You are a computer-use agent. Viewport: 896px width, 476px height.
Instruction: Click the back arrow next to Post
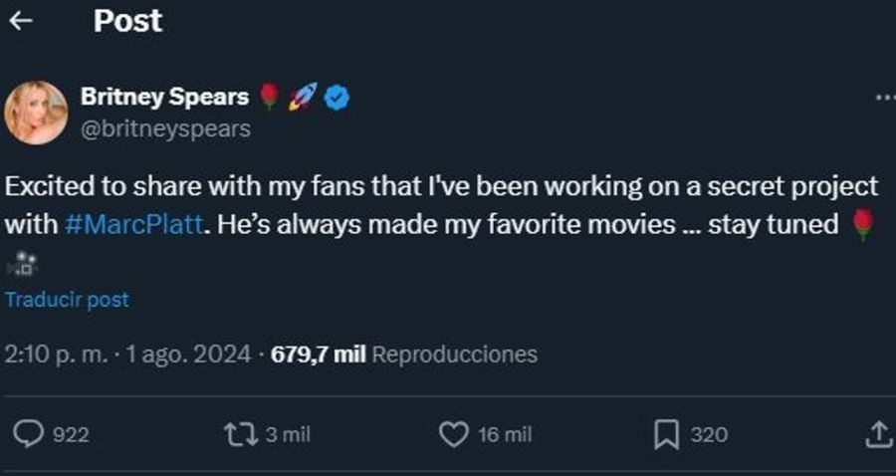coord(21,21)
